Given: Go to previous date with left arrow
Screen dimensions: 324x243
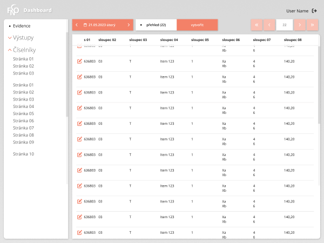Looking at the screenshot, I should coord(77,25).
